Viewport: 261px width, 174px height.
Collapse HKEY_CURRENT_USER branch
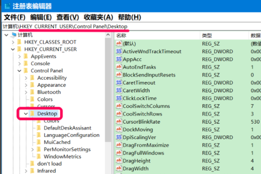[13, 49]
